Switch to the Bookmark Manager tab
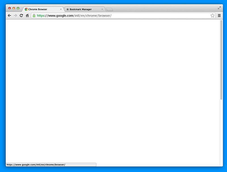227x172 pixels. point(82,9)
